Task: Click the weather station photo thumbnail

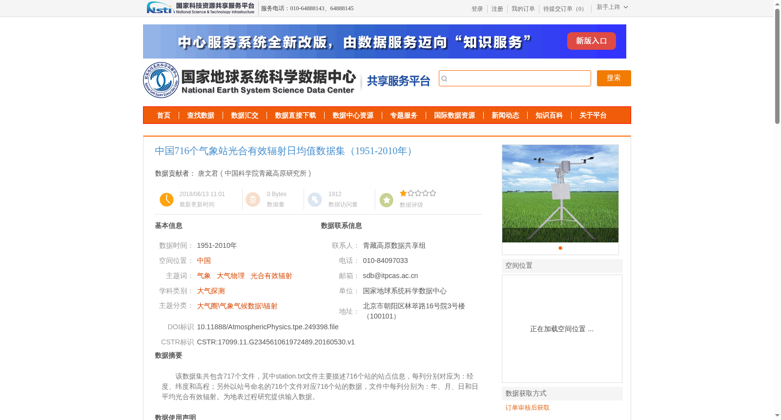Action: click(560, 194)
